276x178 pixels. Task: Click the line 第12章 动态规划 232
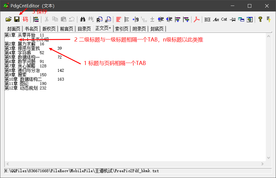pos(26,88)
